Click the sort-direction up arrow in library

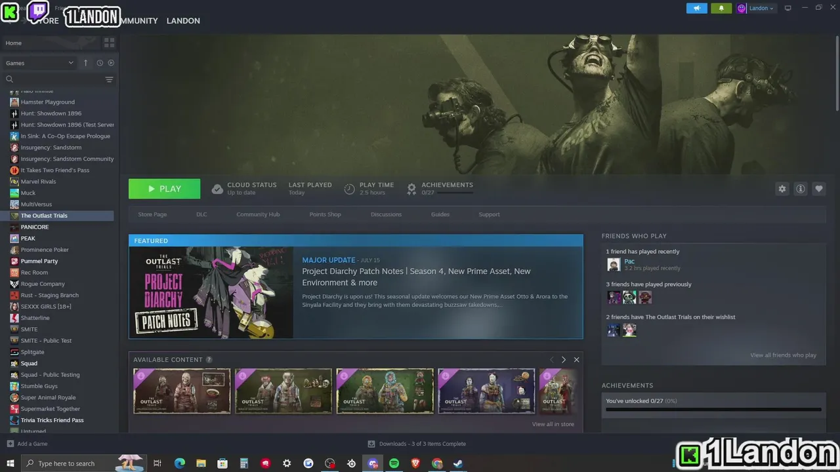[x=85, y=63]
